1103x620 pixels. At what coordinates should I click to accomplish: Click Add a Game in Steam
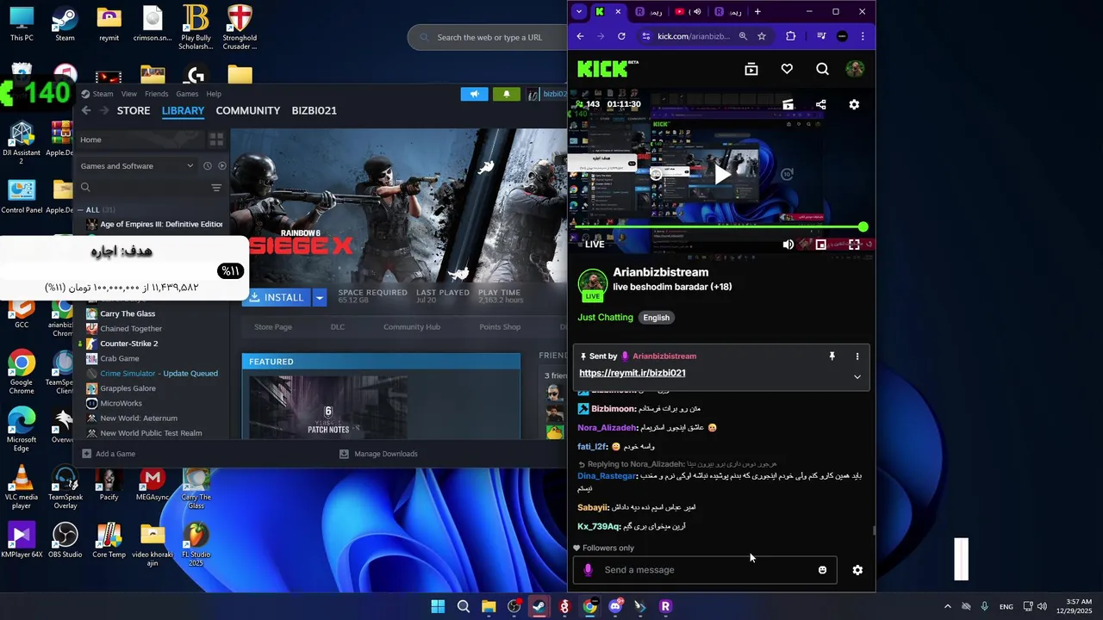109,454
